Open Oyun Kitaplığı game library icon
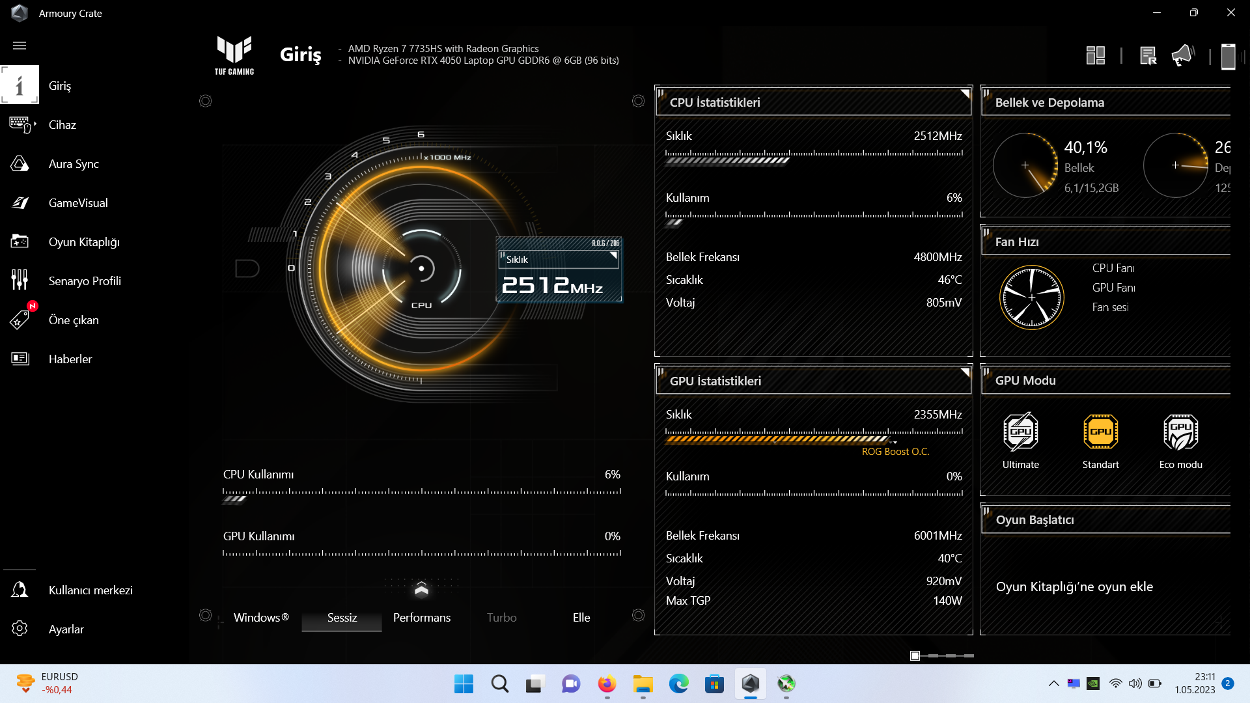The image size is (1250, 703). (20, 242)
